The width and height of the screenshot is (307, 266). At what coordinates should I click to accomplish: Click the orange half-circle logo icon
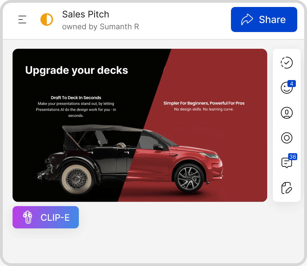[47, 19]
